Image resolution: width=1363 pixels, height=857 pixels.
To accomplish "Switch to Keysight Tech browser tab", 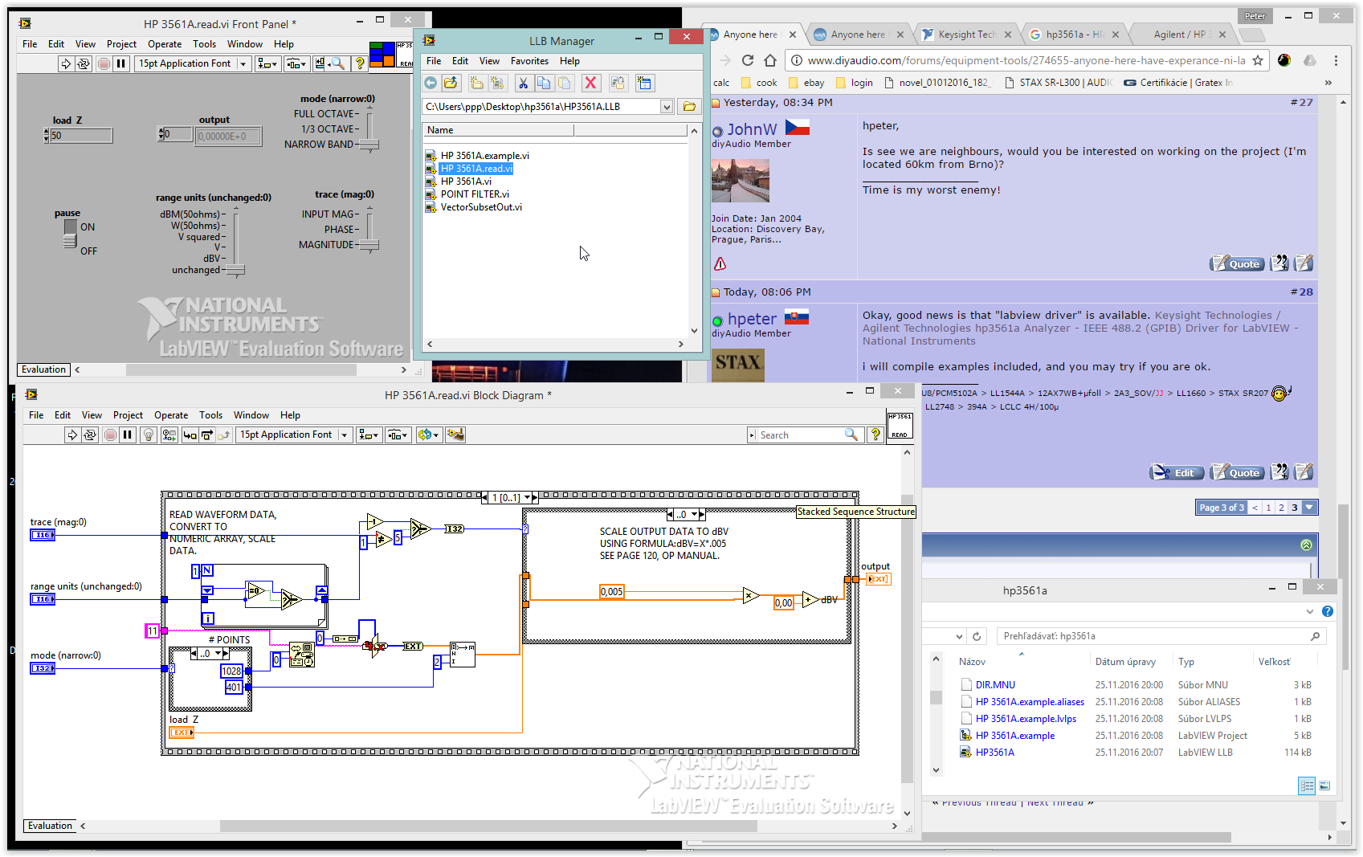I will [966, 35].
